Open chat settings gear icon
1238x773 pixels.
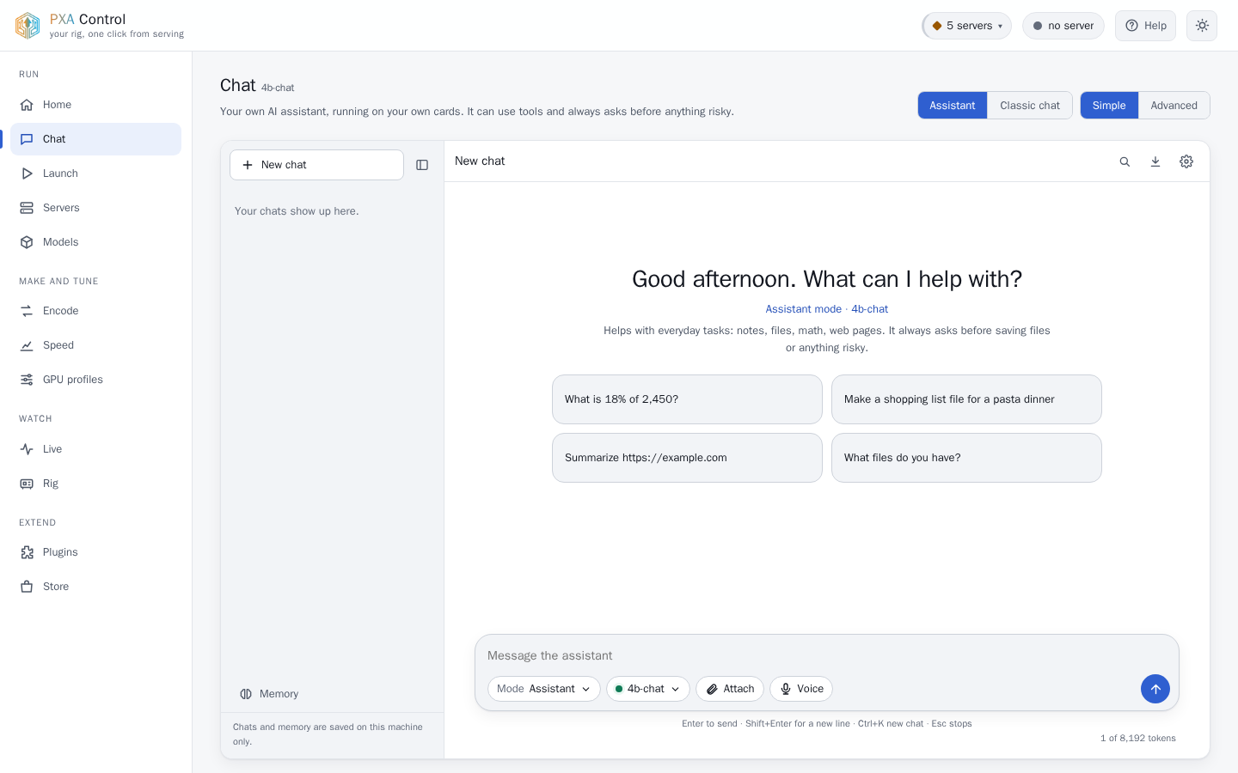coord(1186,161)
